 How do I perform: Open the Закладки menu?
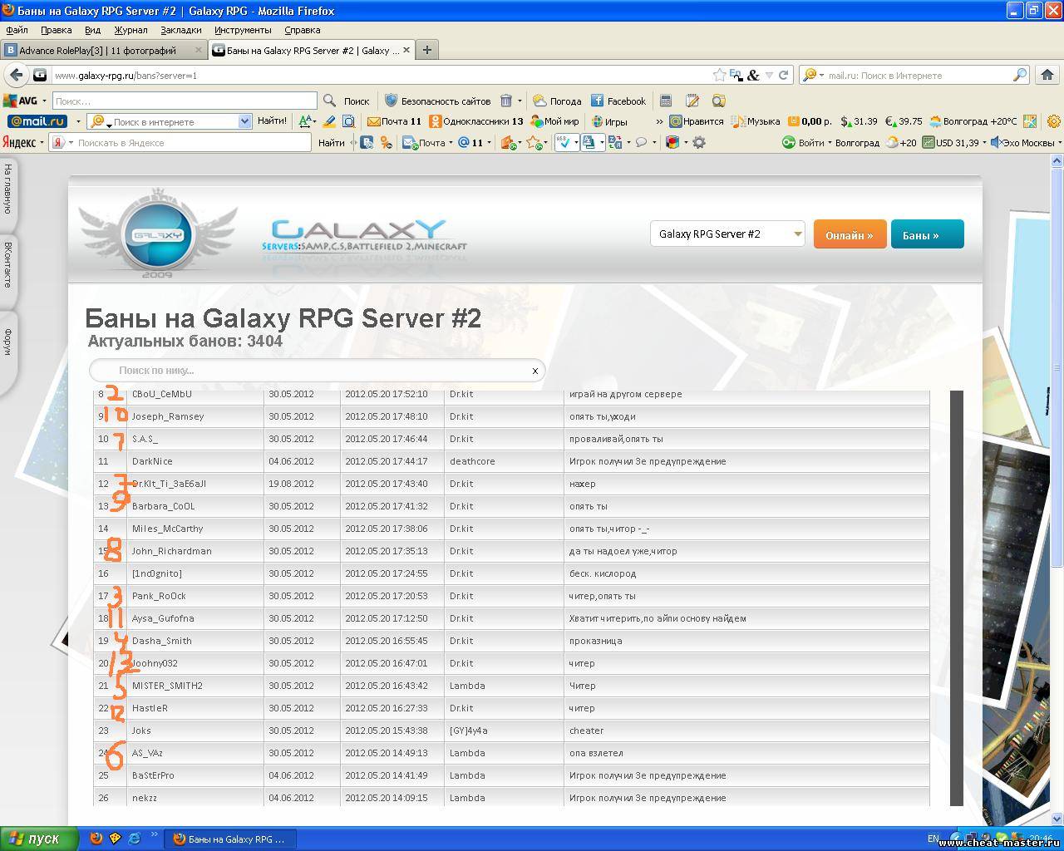tap(180, 30)
